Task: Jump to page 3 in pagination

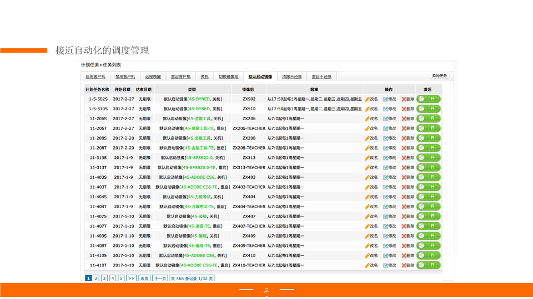Action: click(104, 279)
